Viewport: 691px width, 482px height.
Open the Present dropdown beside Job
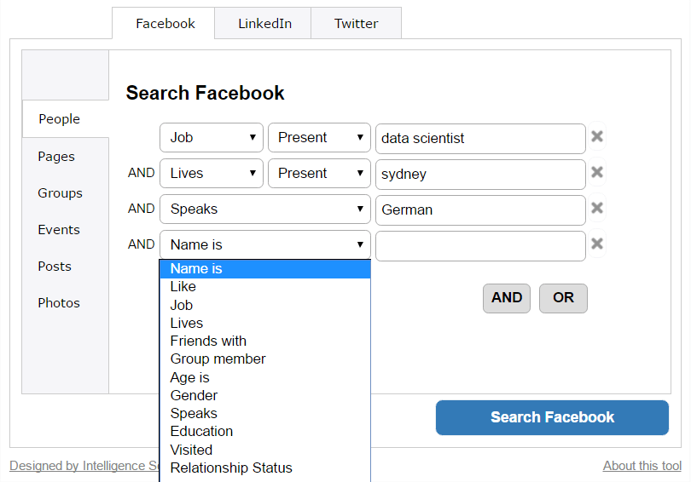coord(319,138)
